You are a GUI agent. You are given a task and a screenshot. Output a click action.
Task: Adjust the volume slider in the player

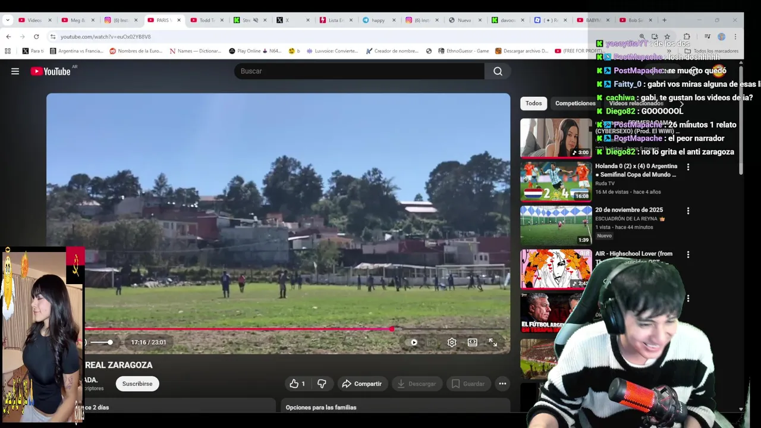[x=101, y=342]
